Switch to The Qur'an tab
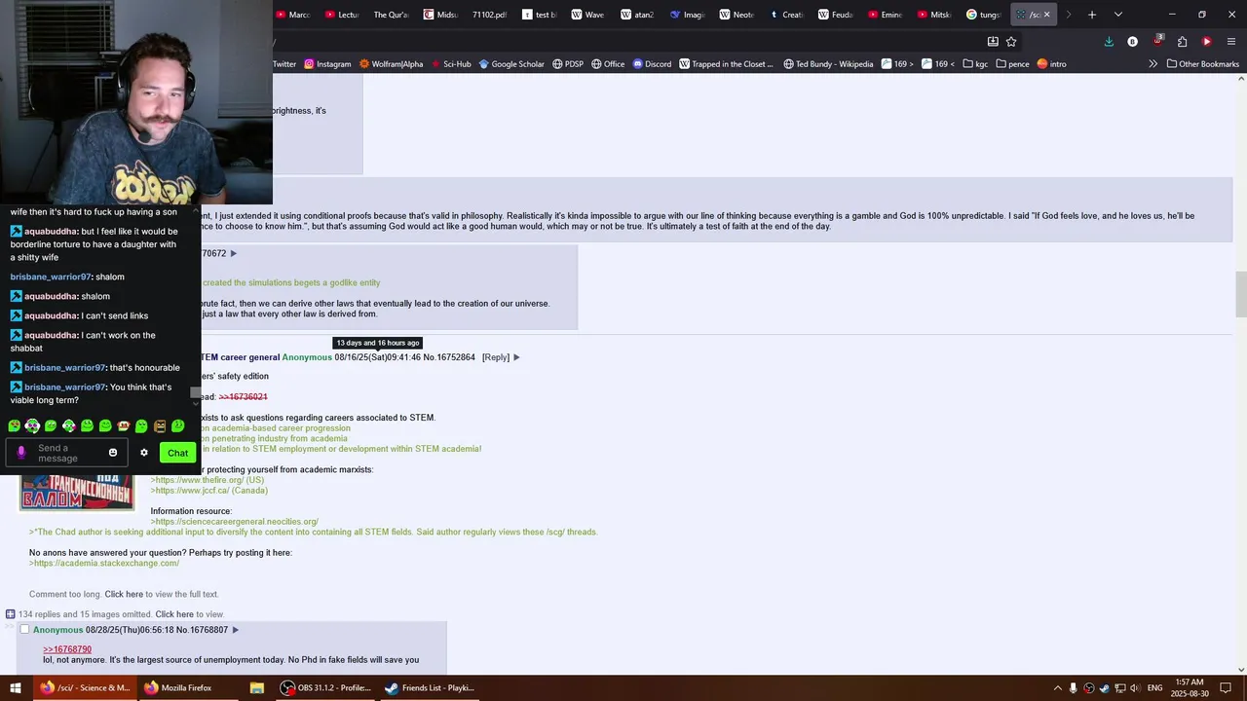Viewport: 1247px width, 701px height. click(x=391, y=15)
